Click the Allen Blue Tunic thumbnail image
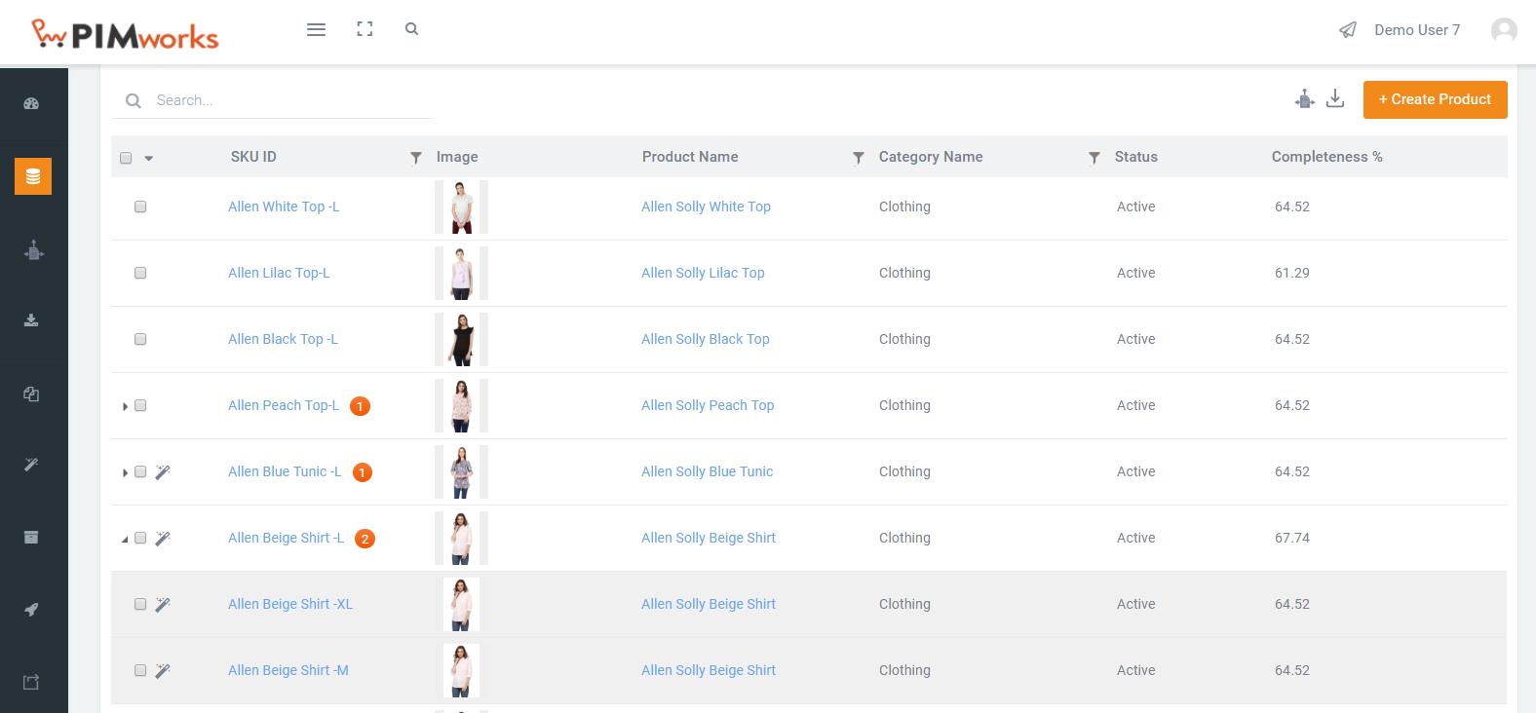Screen dimensions: 1536x713 (461, 471)
